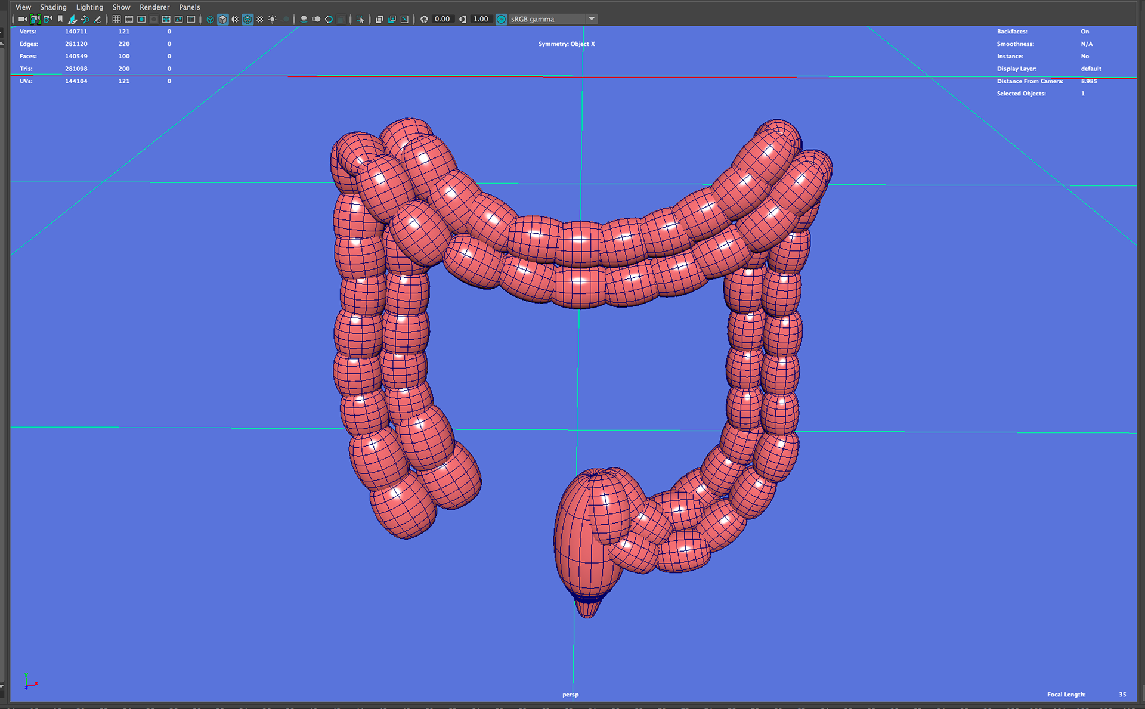Click the gamma value field 1.00
Screen dimensions: 1145x709
tap(481, 19)
